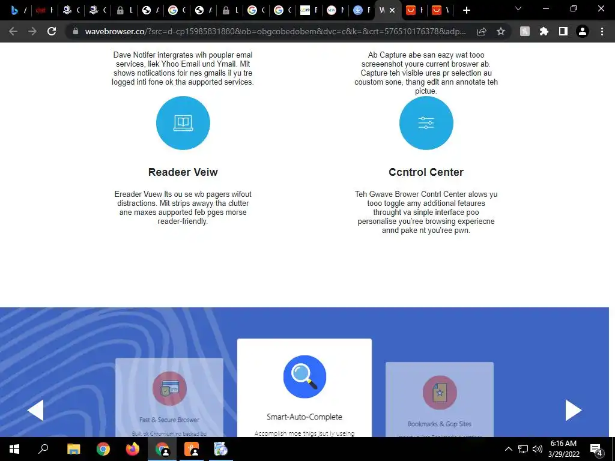Open the clock showing 6:16 AM
The width and height of the screenshot is (615, 461).
coord(563,449)
